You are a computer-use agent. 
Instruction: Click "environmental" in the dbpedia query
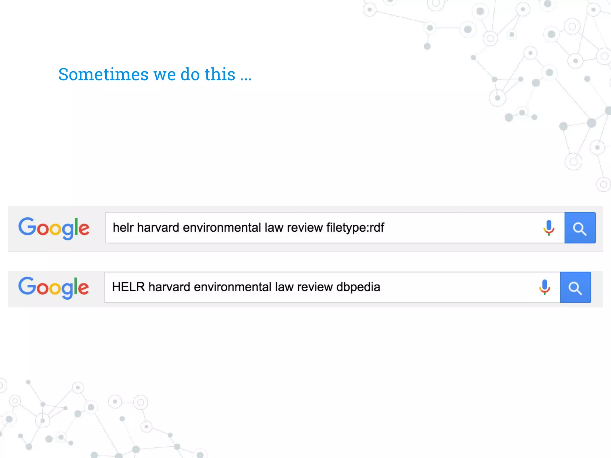click(233, 287)
